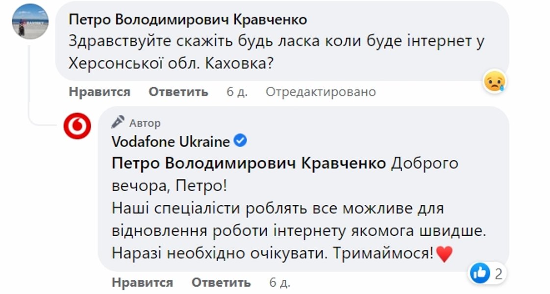
Task: Click the Vodafone Ukraine logo avatar
Action: pos(77,126)
